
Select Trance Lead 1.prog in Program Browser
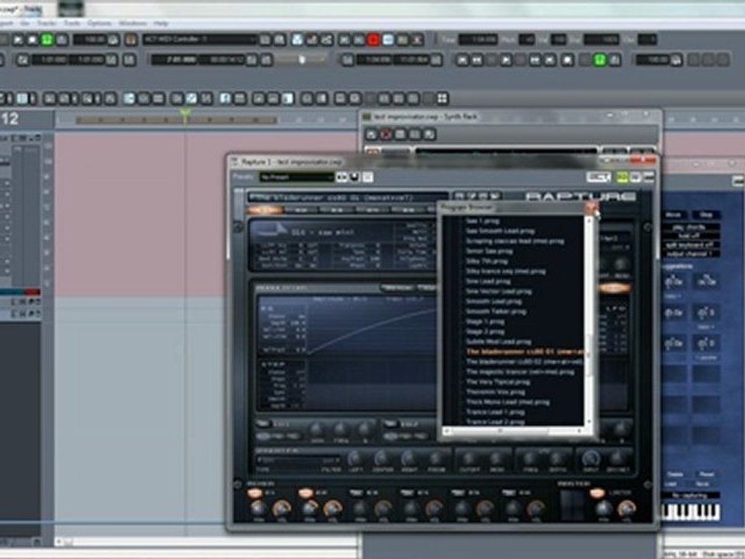click(494, 412)
